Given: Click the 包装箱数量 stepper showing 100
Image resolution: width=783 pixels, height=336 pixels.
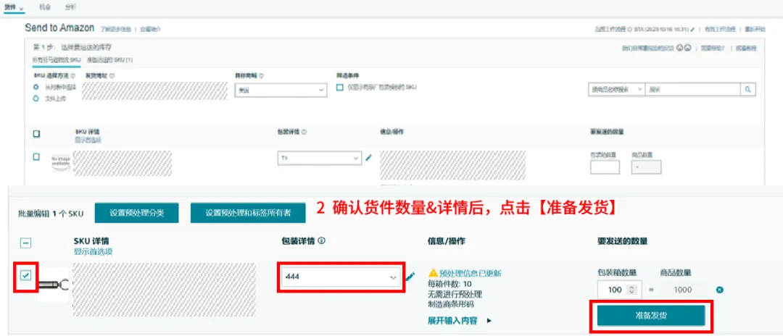Looking at the screenshot, I should tap(616, 290).
